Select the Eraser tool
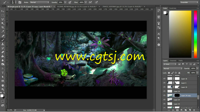 pos(2,52)
